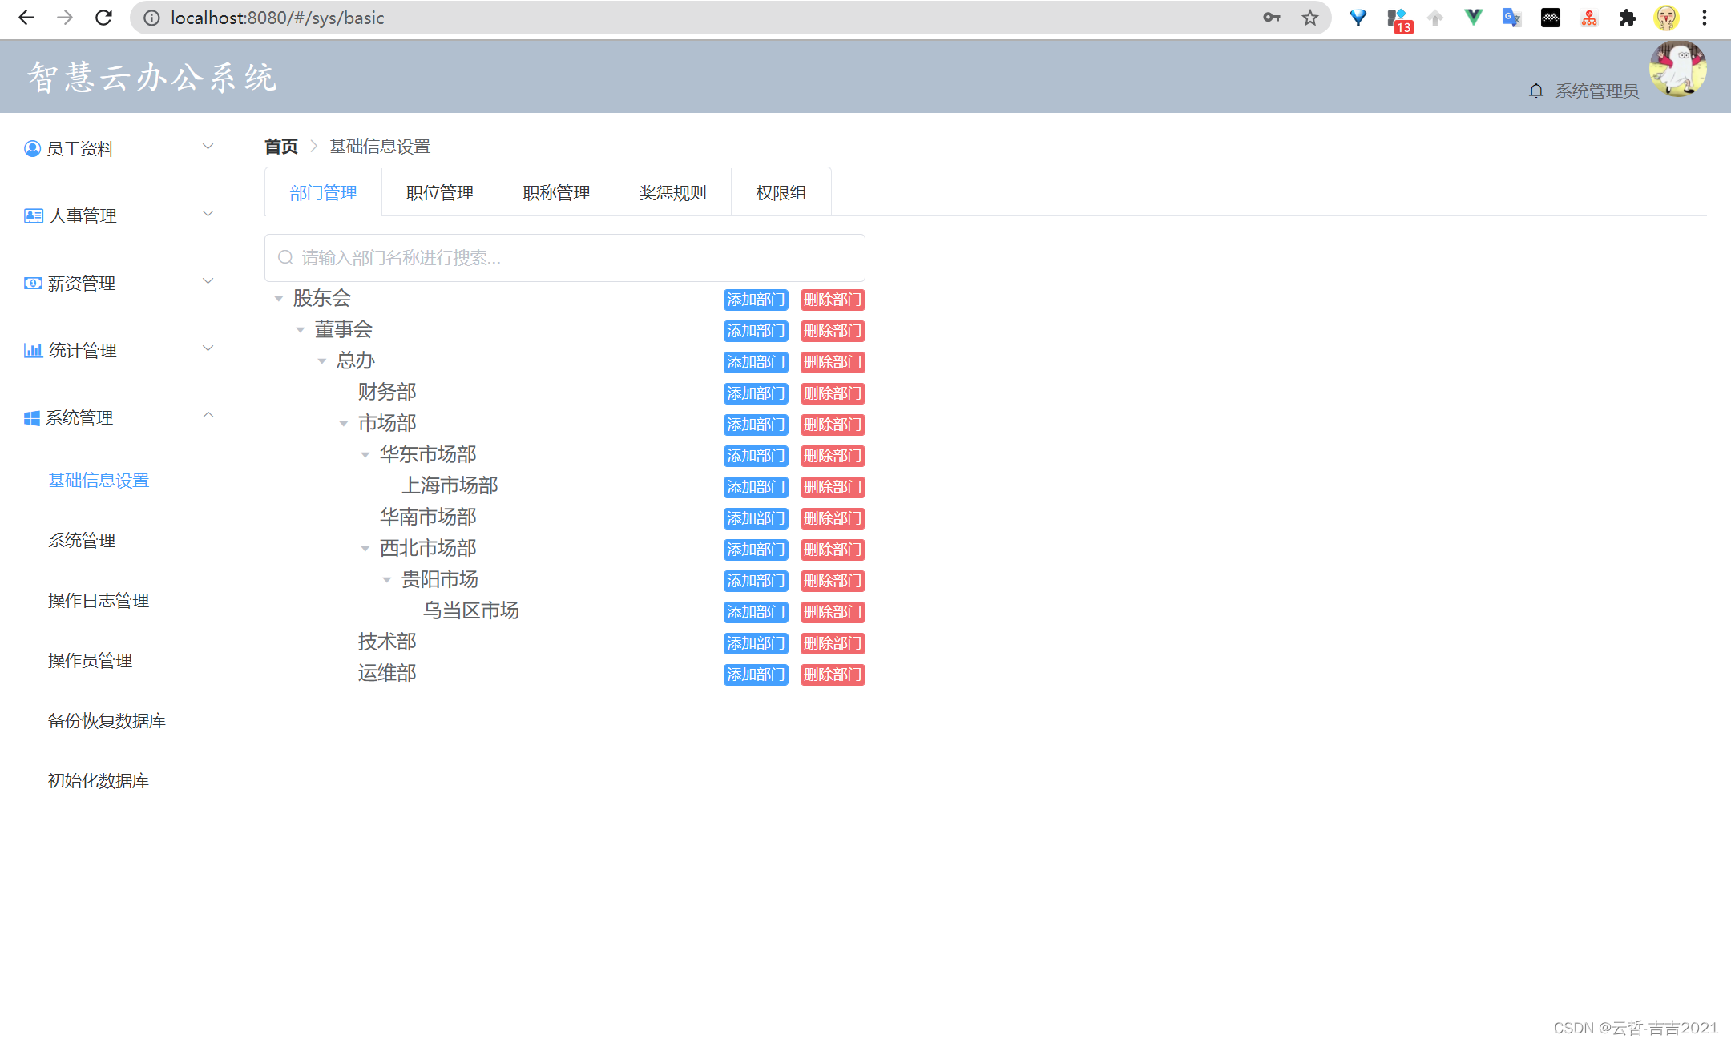This screenshot has height=1043, width=1731.
Task: Click the saved password key icon
Action: tap(1271, 18)
